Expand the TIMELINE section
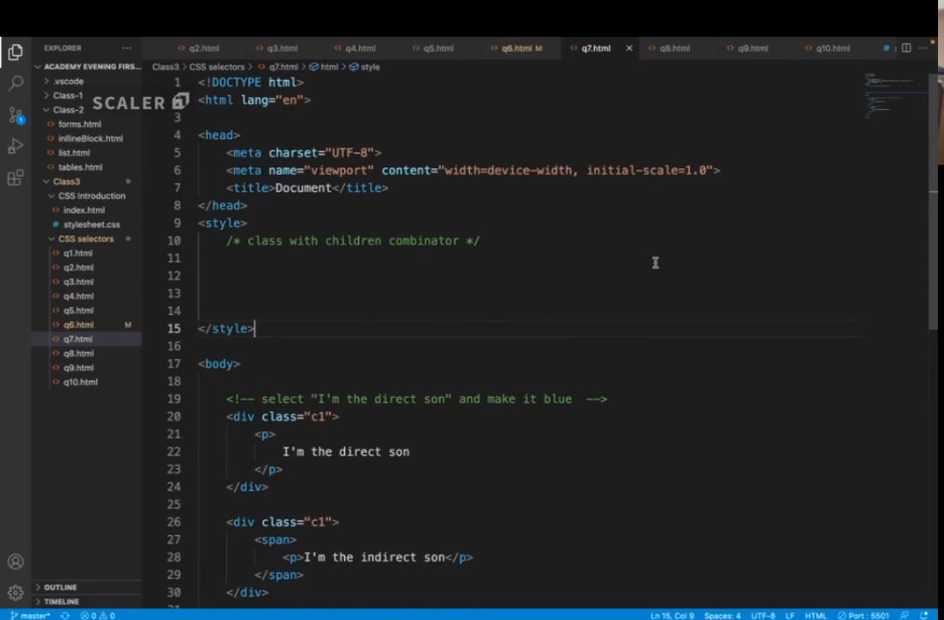The height and width of the screenshot is (620, 944). (61, 602)
